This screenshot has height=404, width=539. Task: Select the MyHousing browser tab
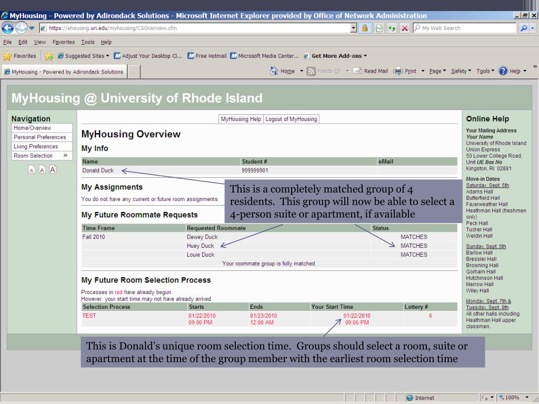65,72
